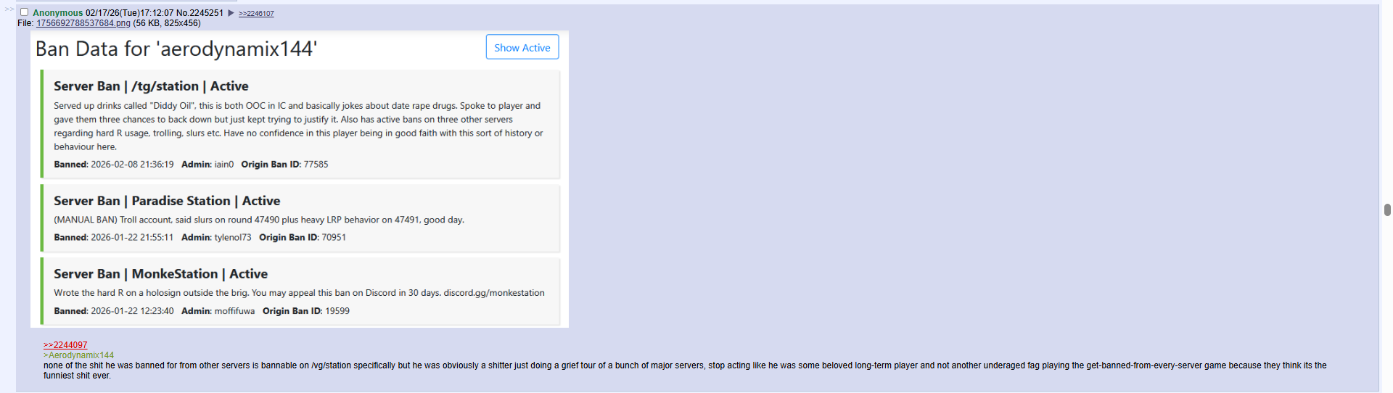
Task: Click the file size text (56 KB, 825x456)
Action: coord(167,23)
